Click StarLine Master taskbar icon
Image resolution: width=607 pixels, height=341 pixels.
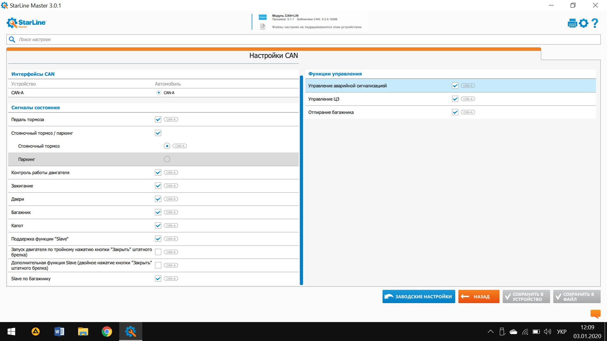(x=130, y=332)
